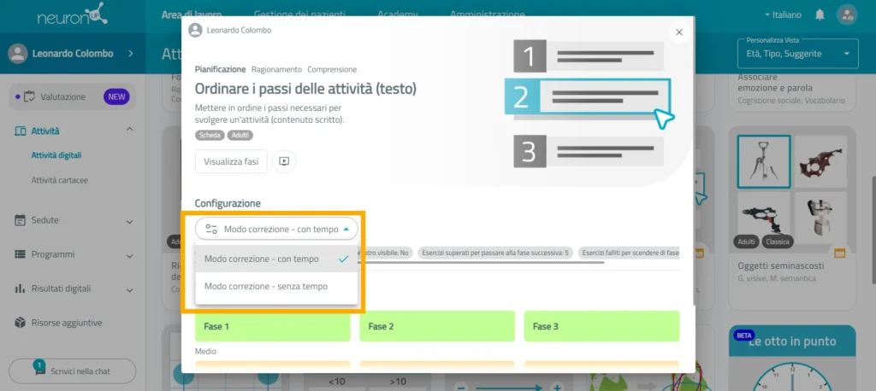The width and height of the screenshot is (876, 391).
Task: Expand the Sedute menu
Action: (x=130, y=221)
